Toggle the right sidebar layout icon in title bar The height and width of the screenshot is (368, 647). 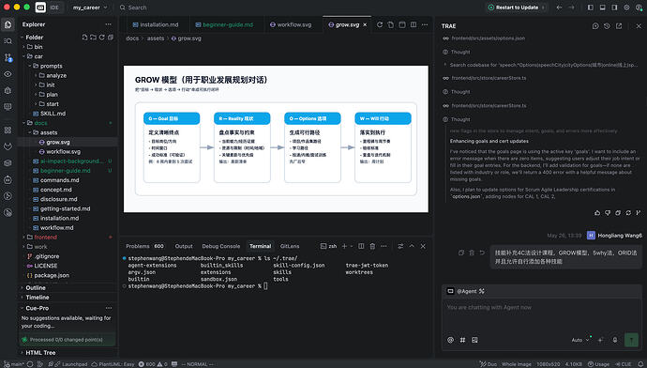614,8
